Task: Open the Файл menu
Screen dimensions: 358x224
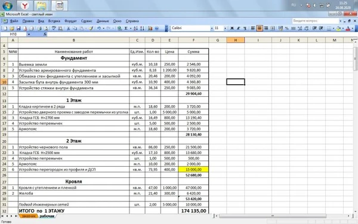Action: pyautogui.click(x=14, y=21)
